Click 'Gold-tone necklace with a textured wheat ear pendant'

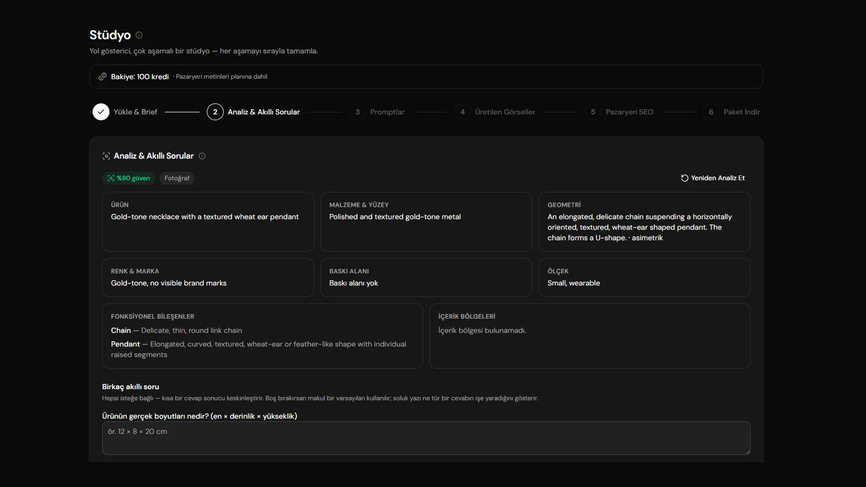pos(205,217)
